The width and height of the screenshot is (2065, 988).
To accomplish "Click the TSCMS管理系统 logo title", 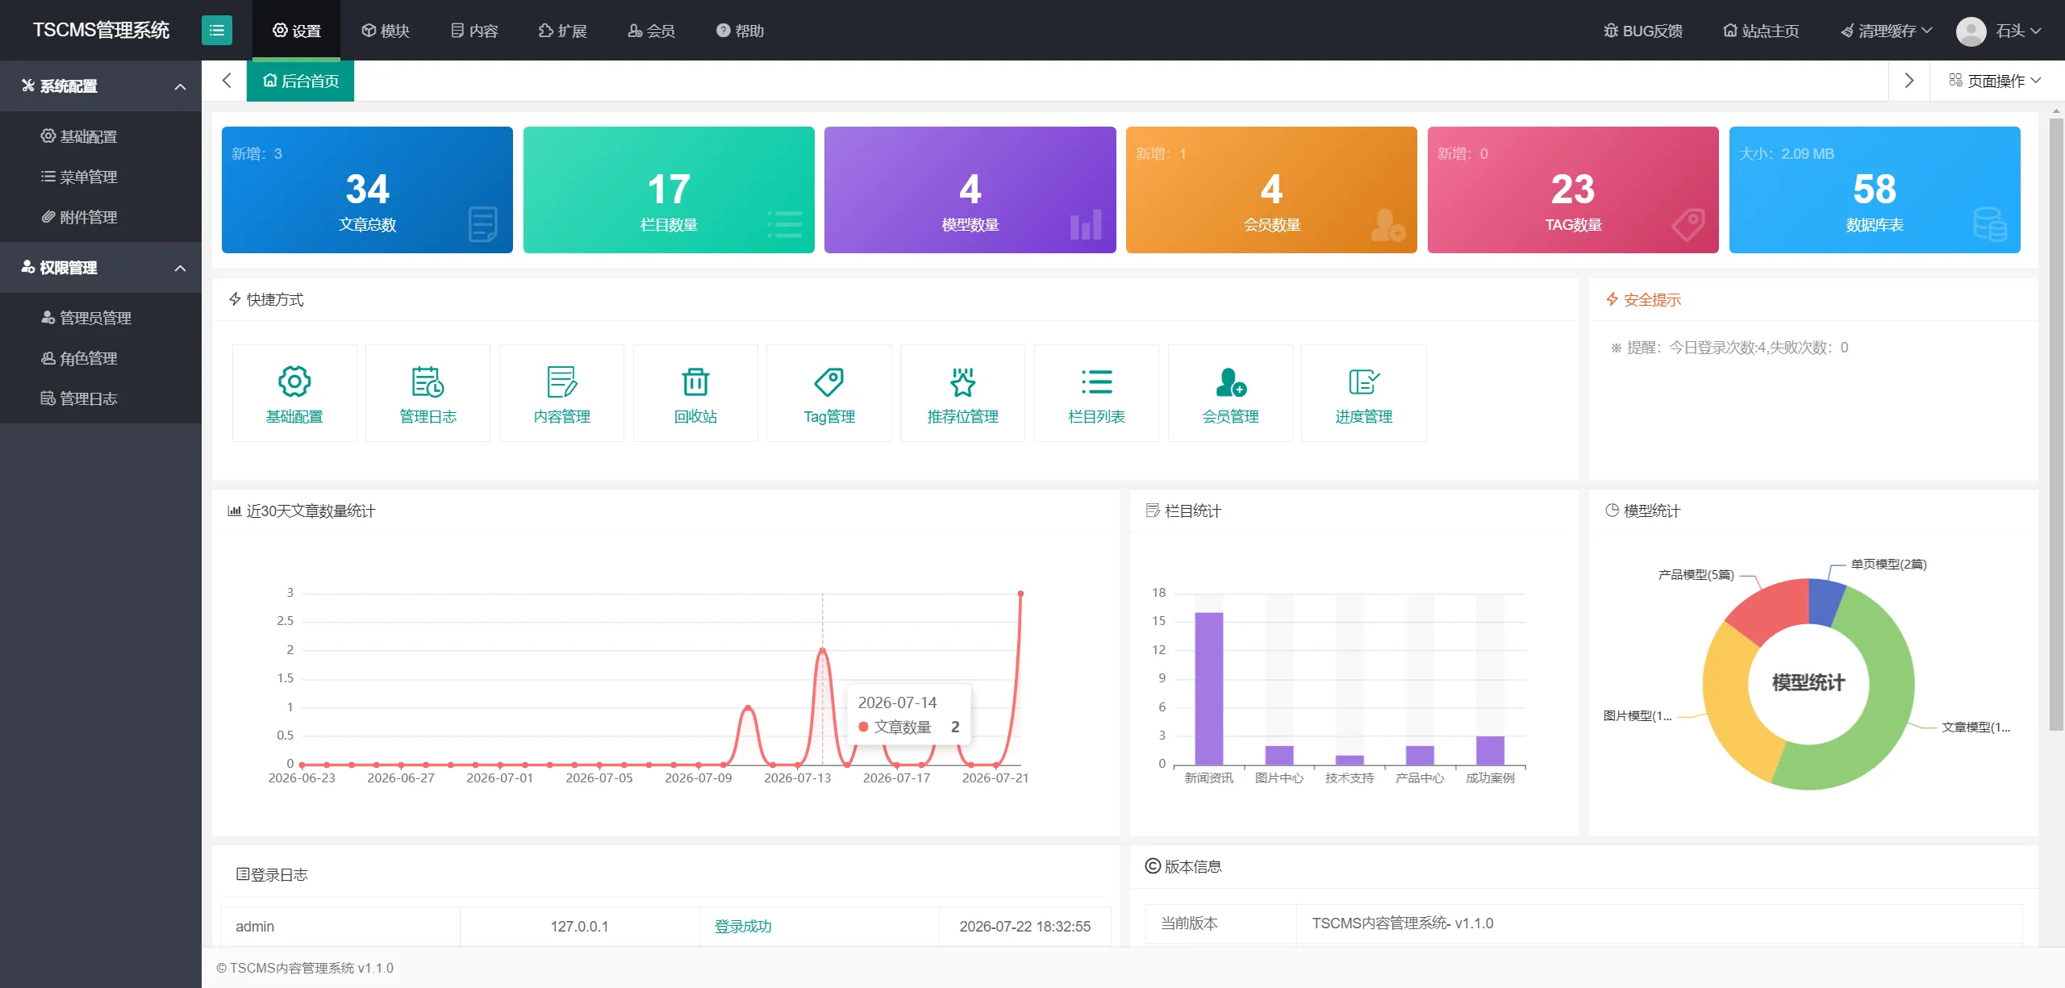I will (101, 31).
